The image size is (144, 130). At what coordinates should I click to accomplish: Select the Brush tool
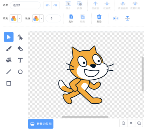(9, 49)
